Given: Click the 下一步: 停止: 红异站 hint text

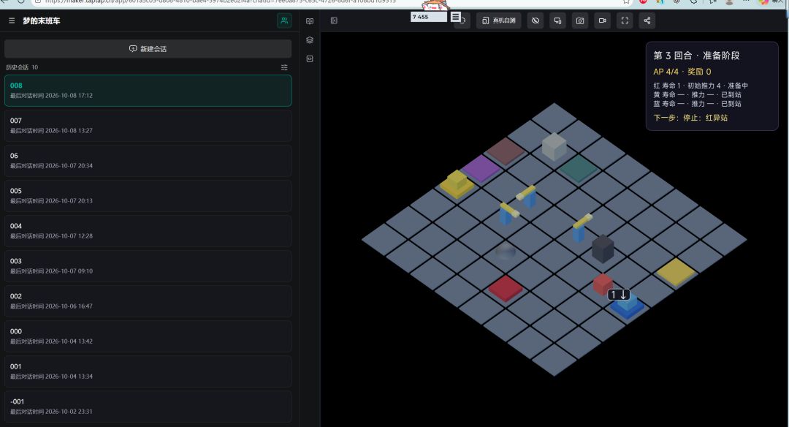Looking at the screenshot, I should 690,118.
